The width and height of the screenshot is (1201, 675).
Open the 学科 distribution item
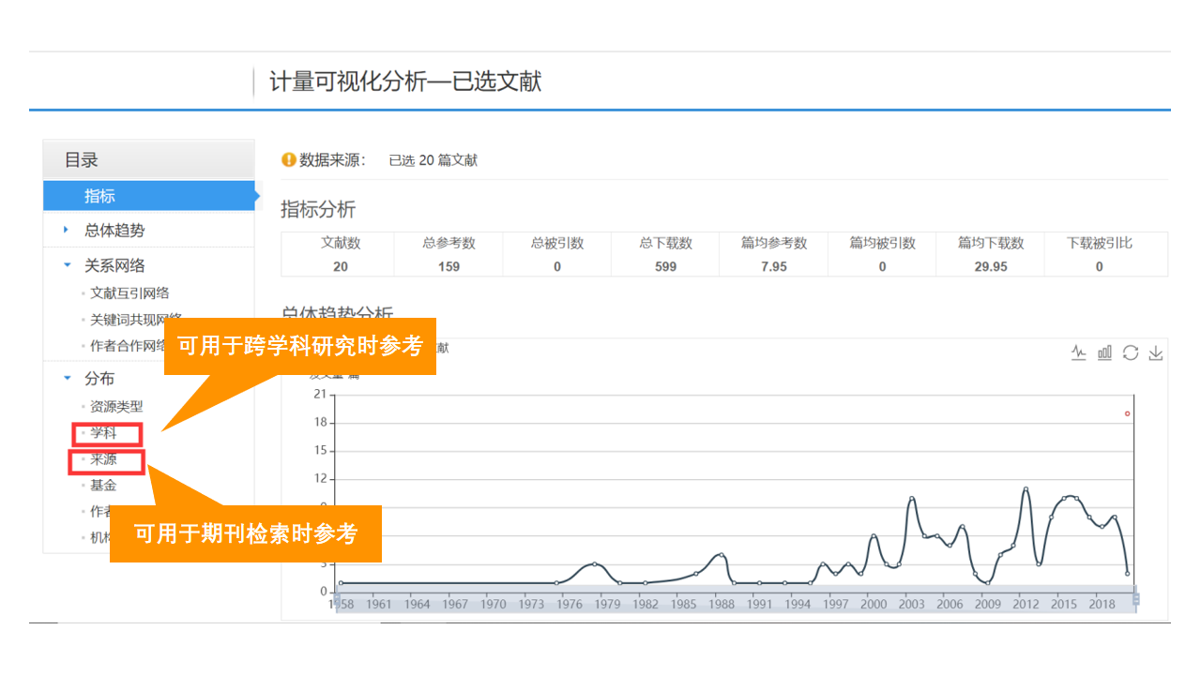104,433
